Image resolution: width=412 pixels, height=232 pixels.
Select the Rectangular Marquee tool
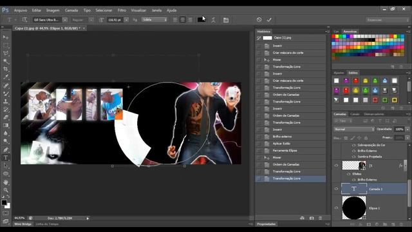tap(6, 45)
